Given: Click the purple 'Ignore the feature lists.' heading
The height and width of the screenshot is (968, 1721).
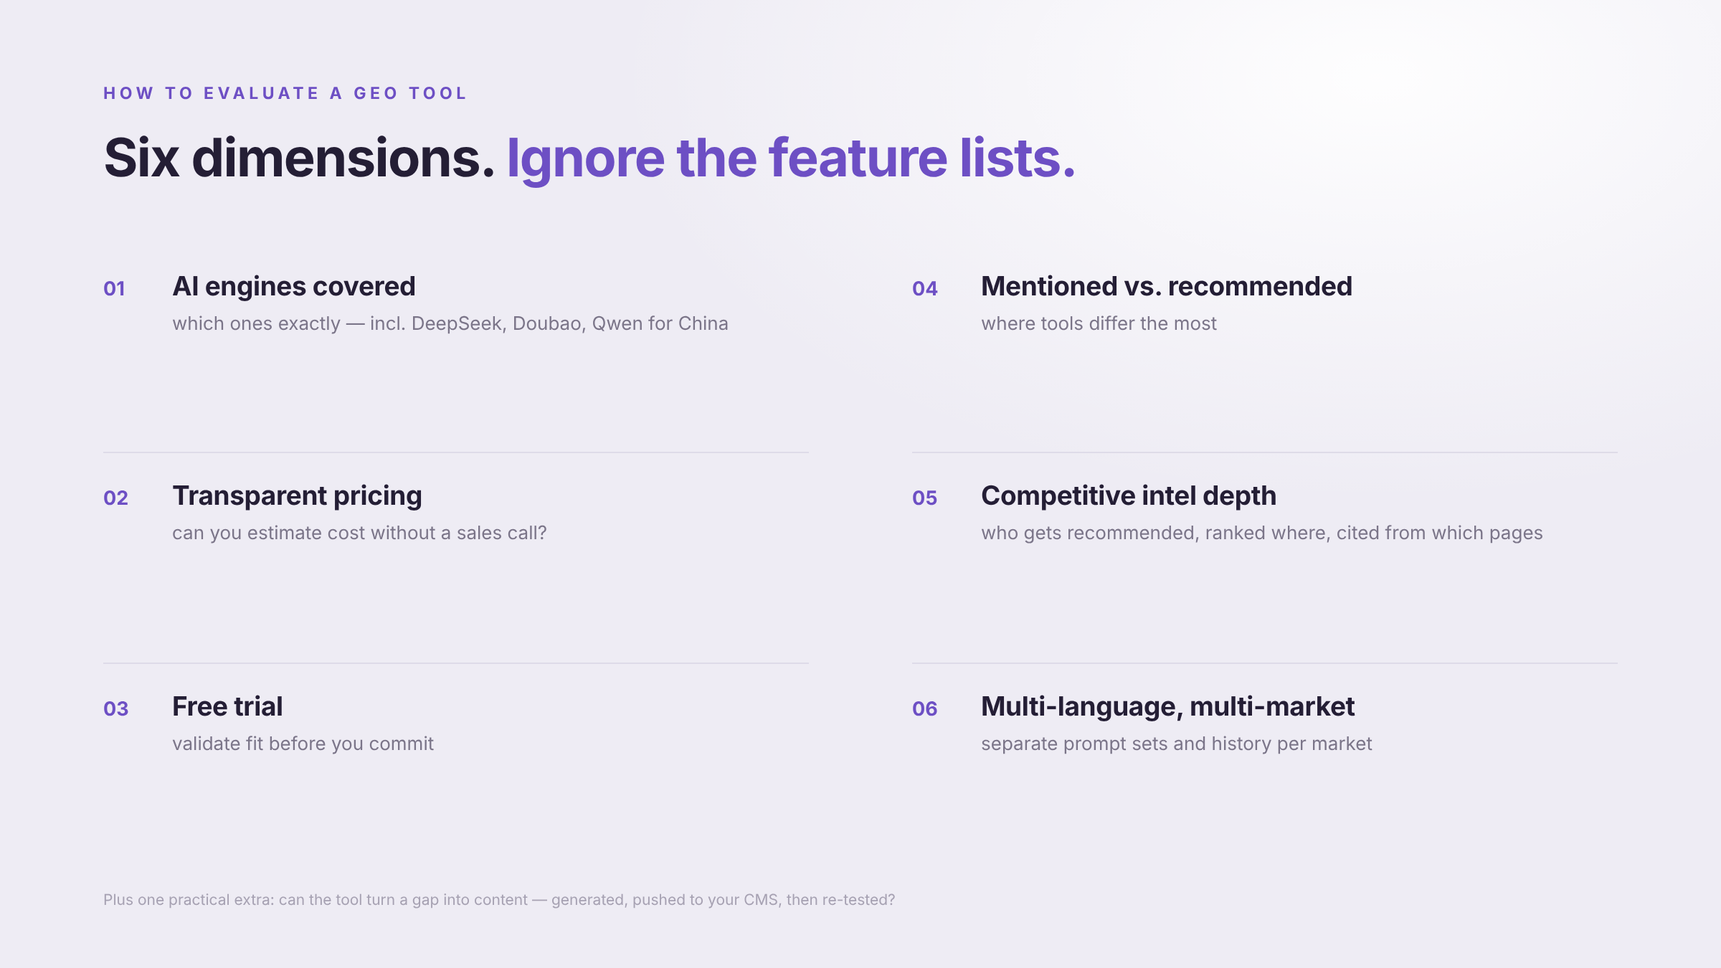Looking at the screenshot, I should click(791, 159).
